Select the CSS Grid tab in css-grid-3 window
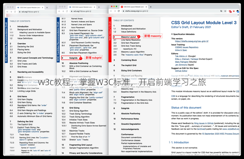The width and height of the screenshot is (244, 159). click(x=134, y=7)
